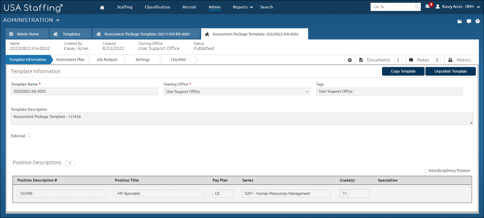The height and width of the screenshot is (218, 484).
Task: Click the Unpublish Template button
Action: pyautogui.click(x=450, y=71)
